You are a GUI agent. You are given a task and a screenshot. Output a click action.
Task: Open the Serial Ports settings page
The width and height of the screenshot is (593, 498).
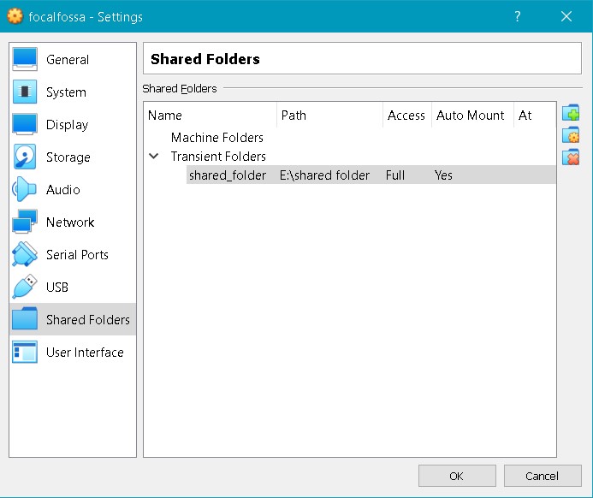click(77, 255)
